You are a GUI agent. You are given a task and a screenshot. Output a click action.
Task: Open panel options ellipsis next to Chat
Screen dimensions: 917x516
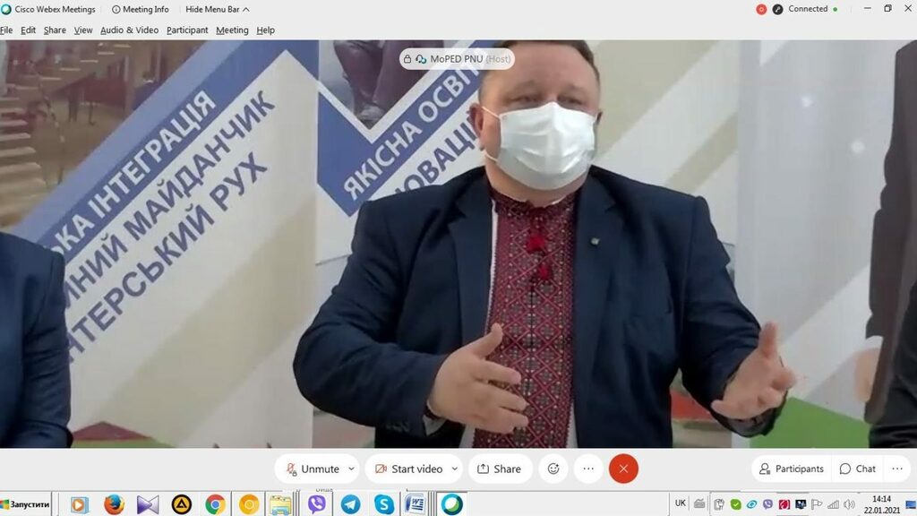[897, 469]
